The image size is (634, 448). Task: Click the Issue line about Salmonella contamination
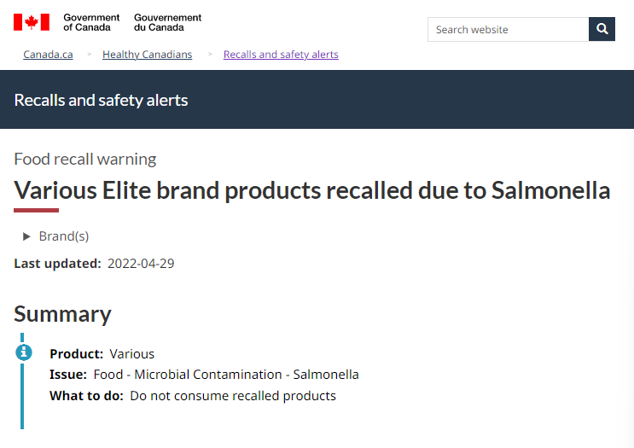click(x=204, y=375)
